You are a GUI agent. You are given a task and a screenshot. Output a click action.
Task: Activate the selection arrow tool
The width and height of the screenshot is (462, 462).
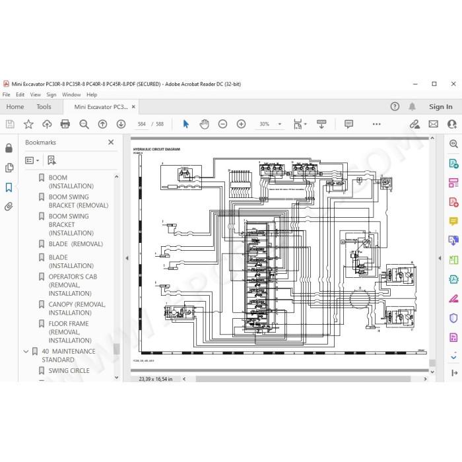pyautogui.click(x=185, y=124)
